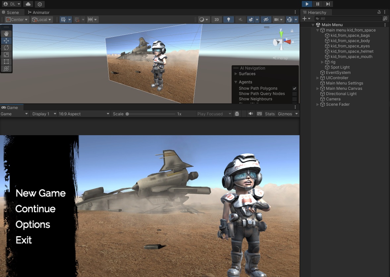390x277 pixels.
Task: Toggle scene visibility with crossed-eye icon
Action: coord(266,20)
